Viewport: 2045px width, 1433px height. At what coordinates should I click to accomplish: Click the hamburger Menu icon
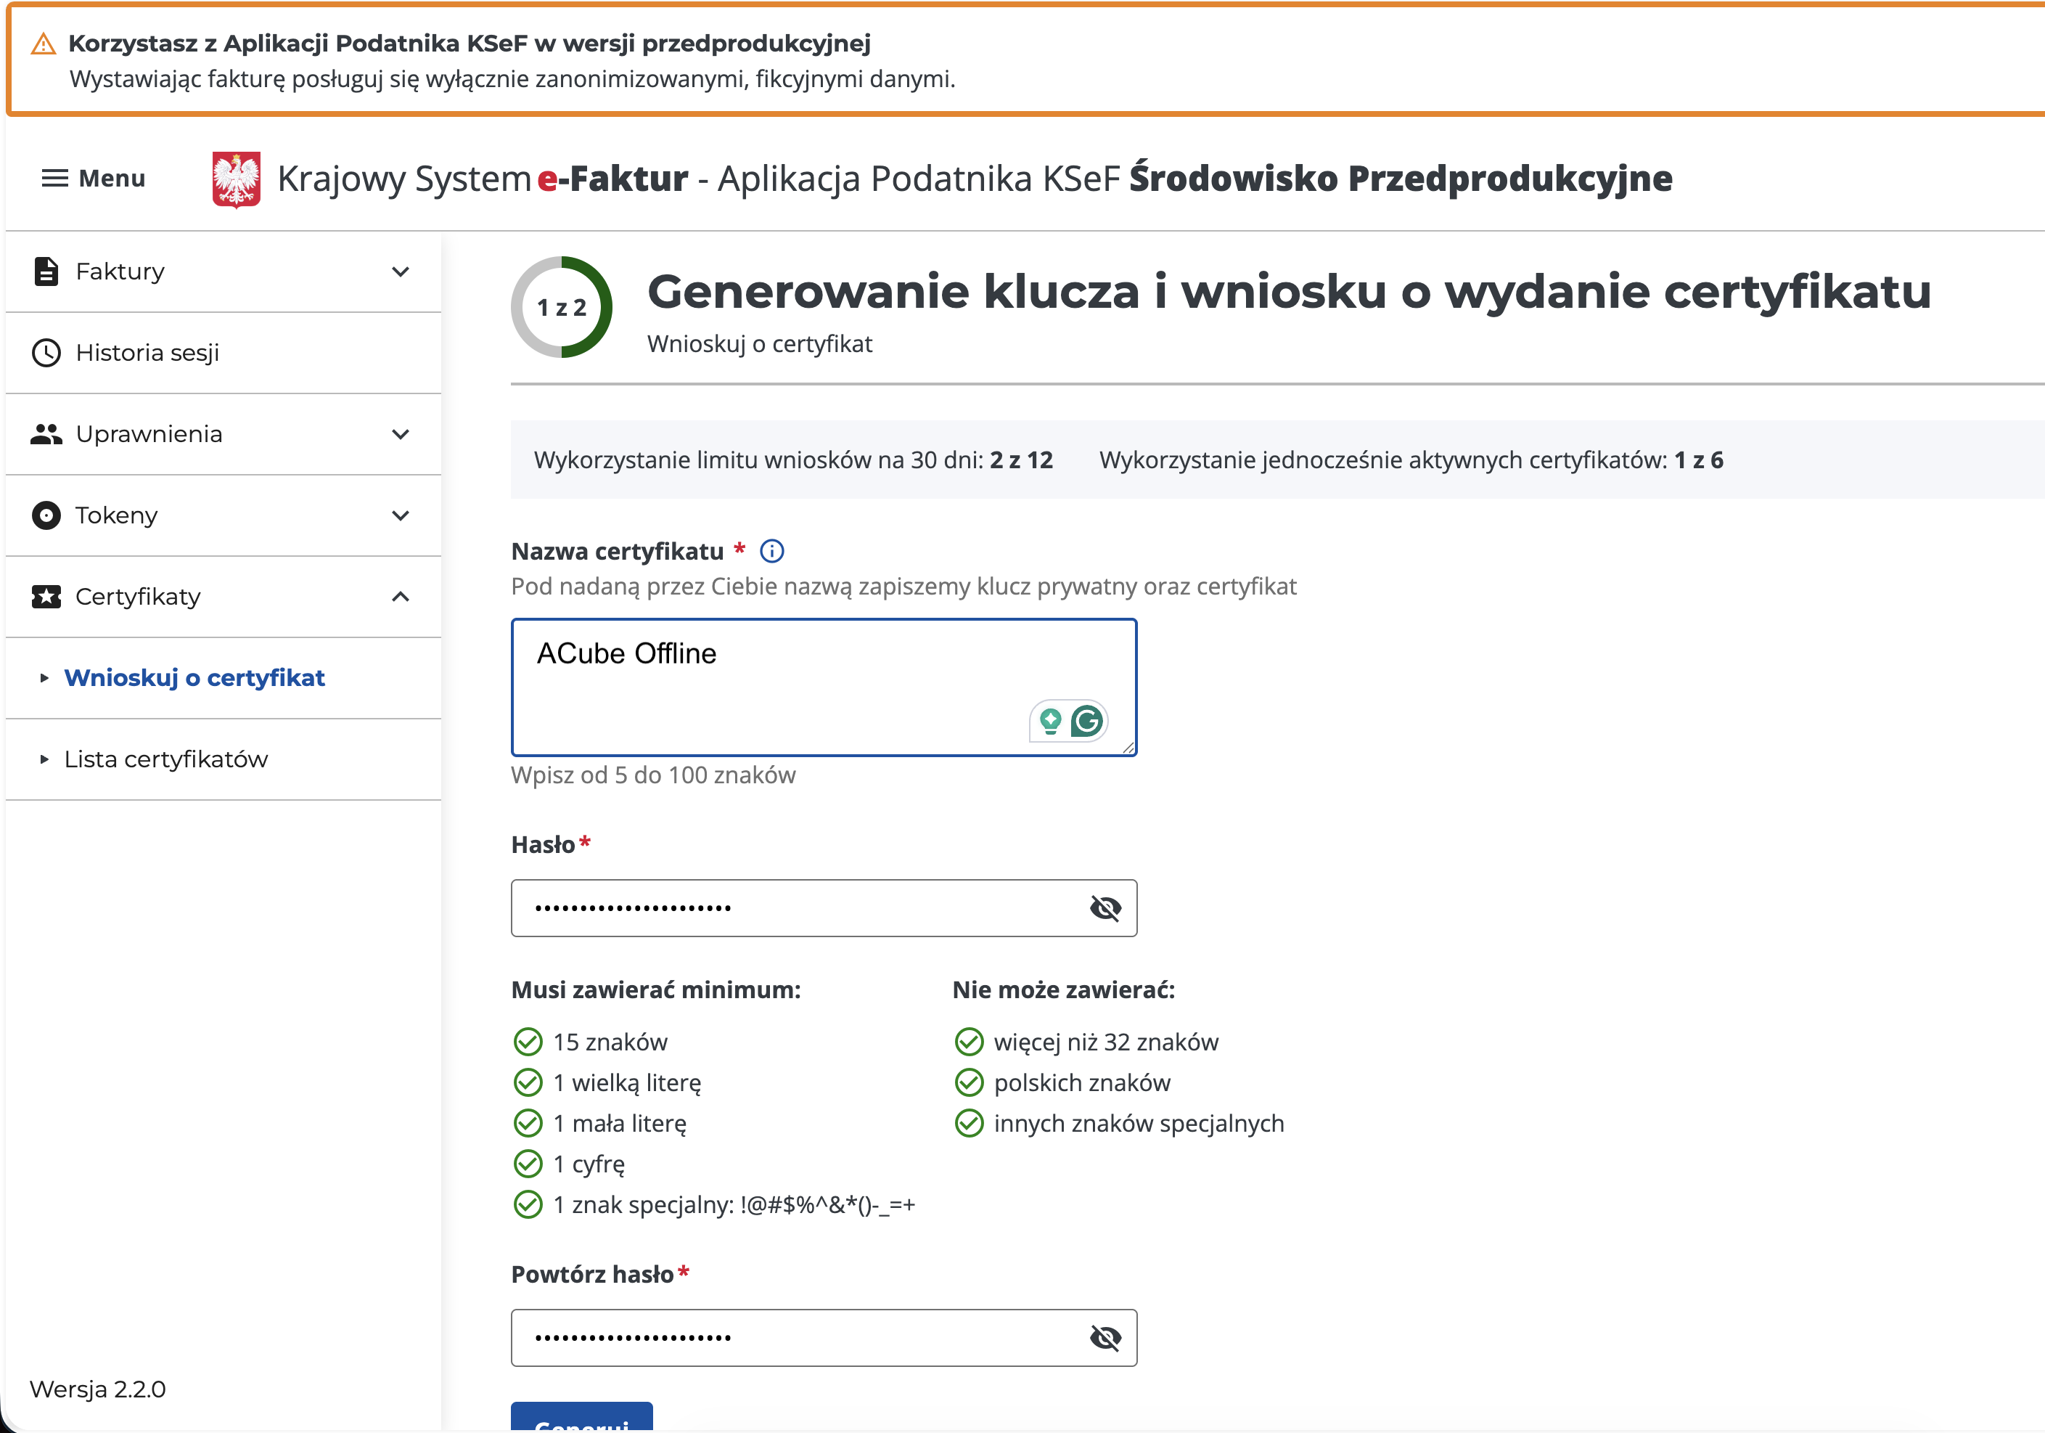tap(54, 179)
